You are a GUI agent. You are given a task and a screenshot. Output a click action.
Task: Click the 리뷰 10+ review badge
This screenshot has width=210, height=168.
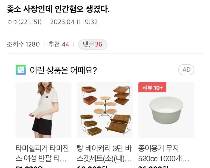coord(152,87)
